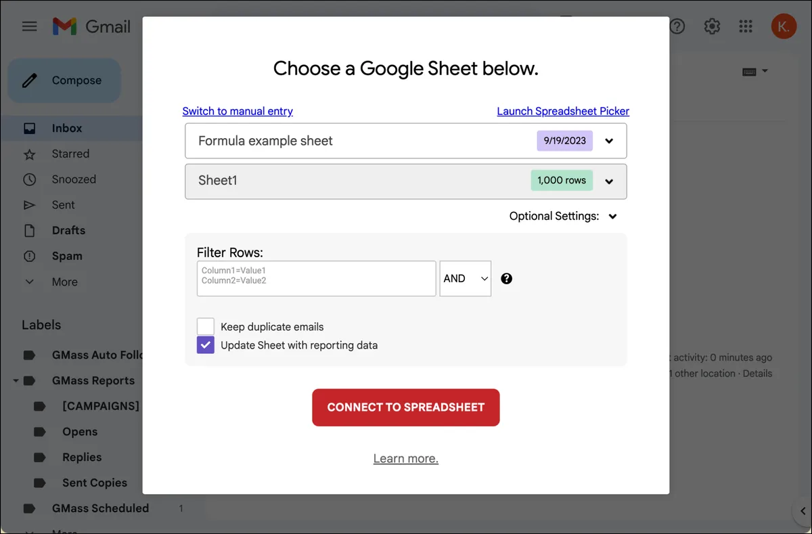Click the Inbox tray icon in sidebar
812x534 pixels.
(x=29, y=128)
